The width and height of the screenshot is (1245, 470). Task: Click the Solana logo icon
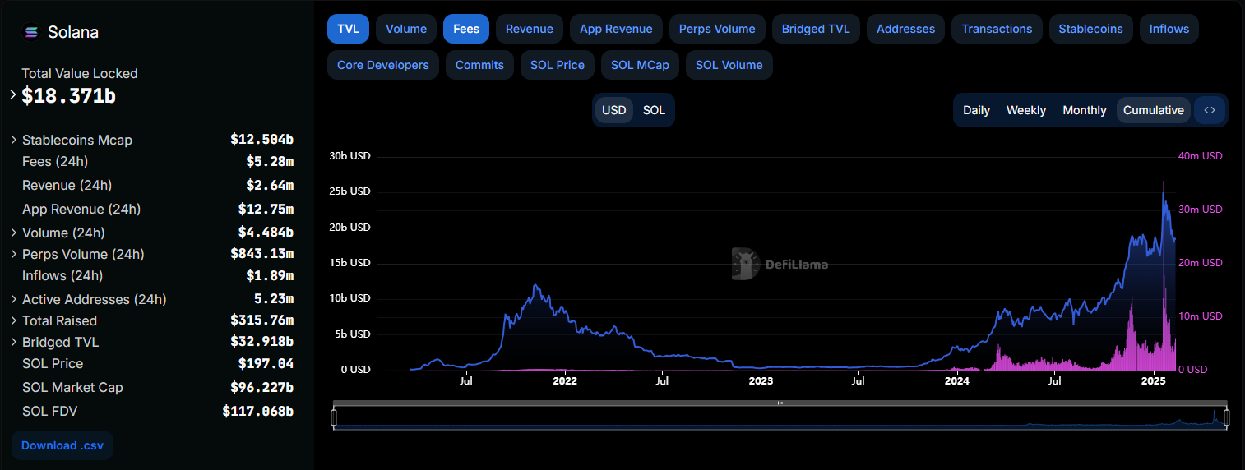click(31, 33)
